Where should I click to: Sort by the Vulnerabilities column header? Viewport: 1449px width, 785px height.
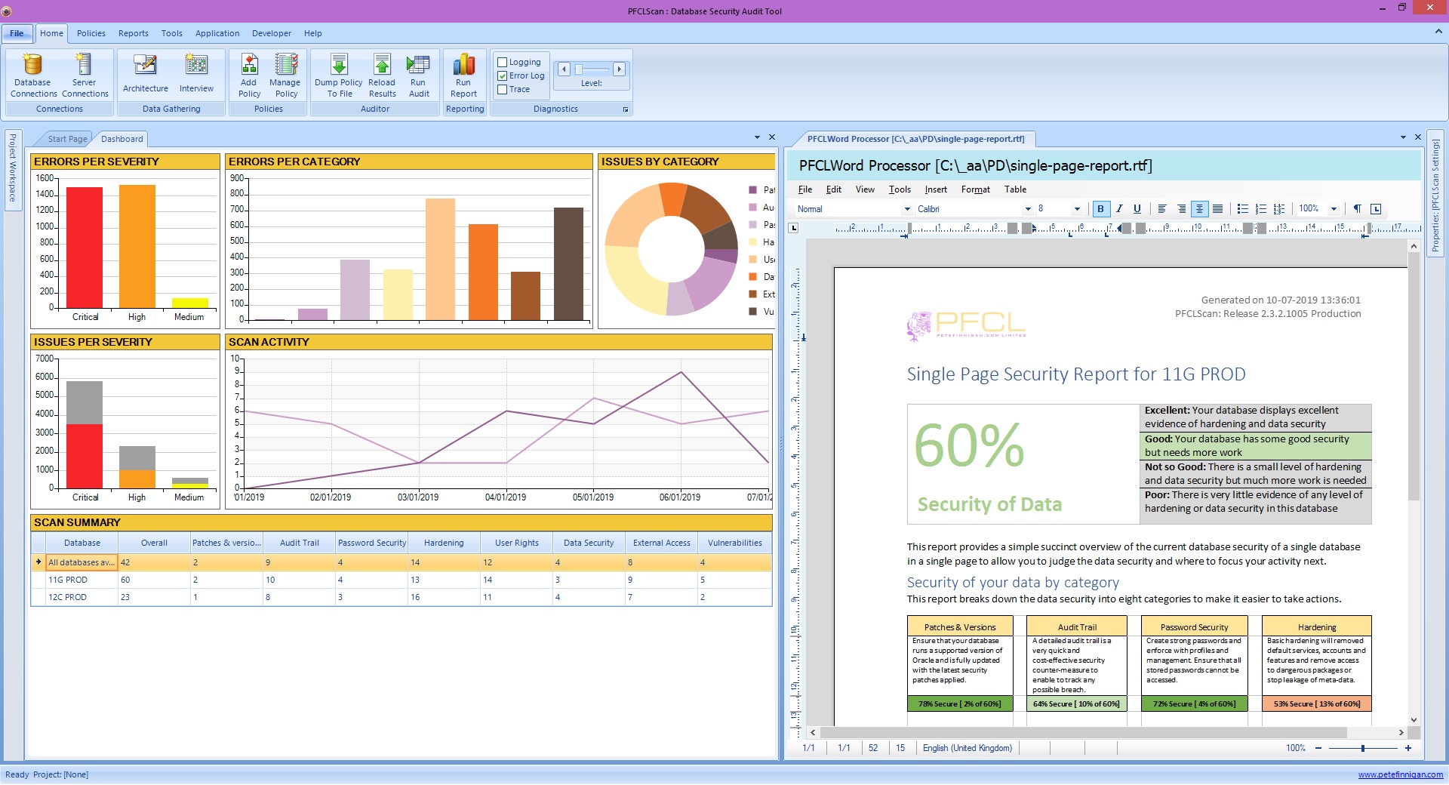click(735, 543)
